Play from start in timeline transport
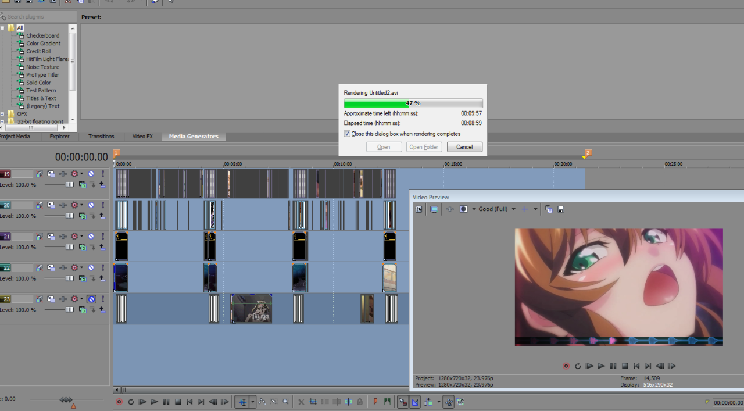This screenshot has width=744, height=411. [142, 402]
